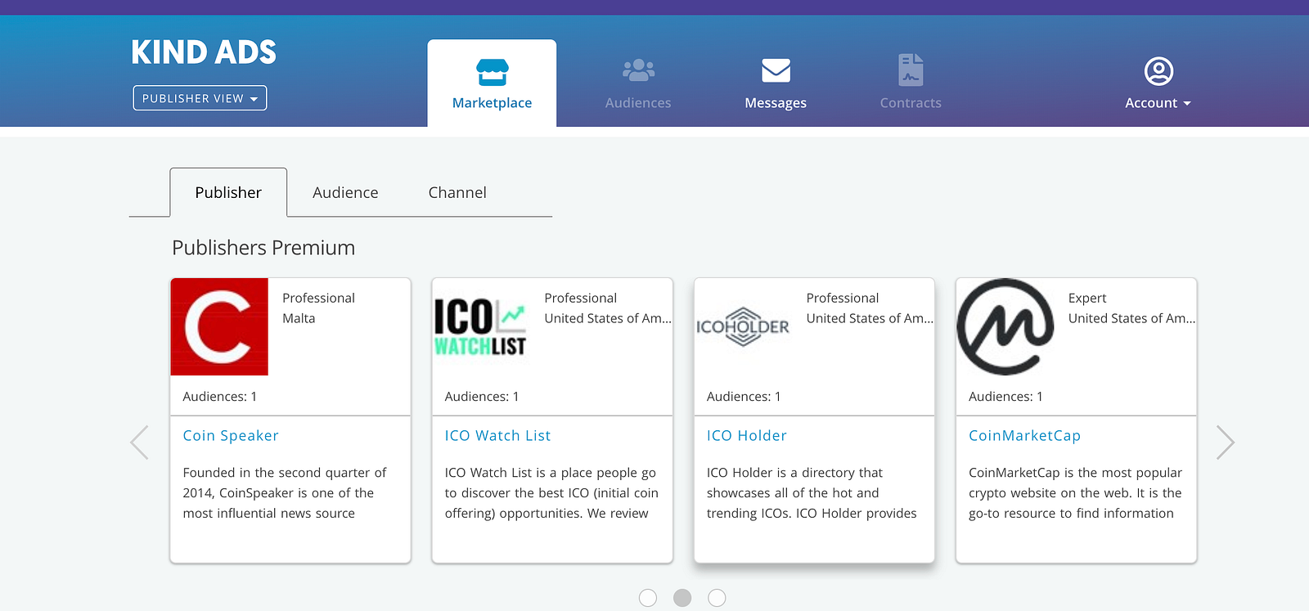The height and width of the screenshot is (611, 1309).
Task: Click the ICO Watch List description text
Action: [x=551, y=493]
